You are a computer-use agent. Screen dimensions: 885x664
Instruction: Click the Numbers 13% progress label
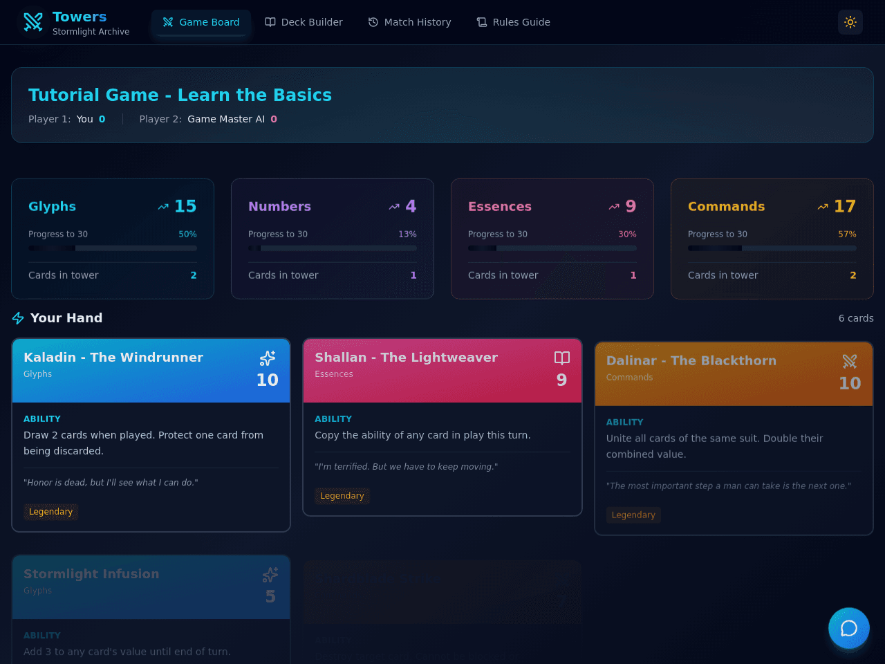[x=407, y=234]
